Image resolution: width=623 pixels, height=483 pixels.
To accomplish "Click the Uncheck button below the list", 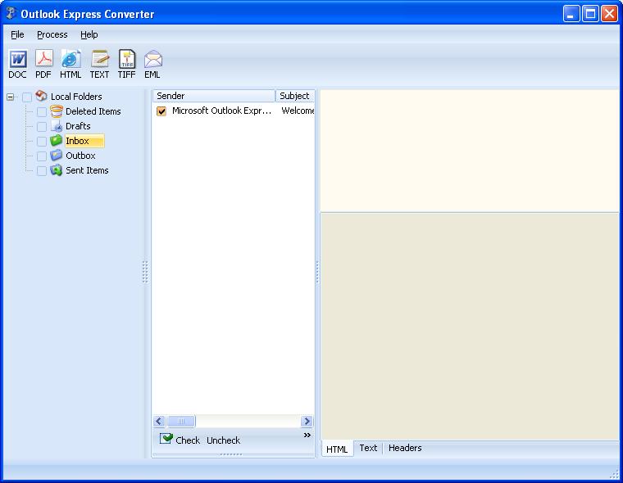I will coord(223,440).
